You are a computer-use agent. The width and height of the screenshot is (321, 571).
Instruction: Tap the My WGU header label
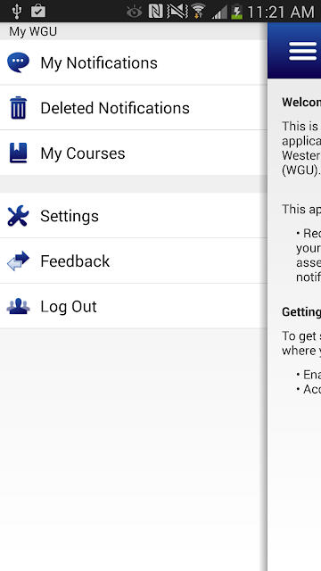pyautogui.click(x=33, y=32)
